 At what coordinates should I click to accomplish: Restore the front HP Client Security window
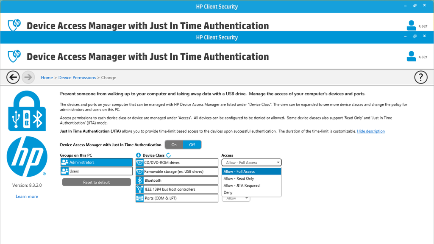point(415,36)
